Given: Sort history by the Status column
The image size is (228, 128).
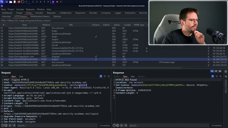Looking at the screenshot, I should pos(117,25).
